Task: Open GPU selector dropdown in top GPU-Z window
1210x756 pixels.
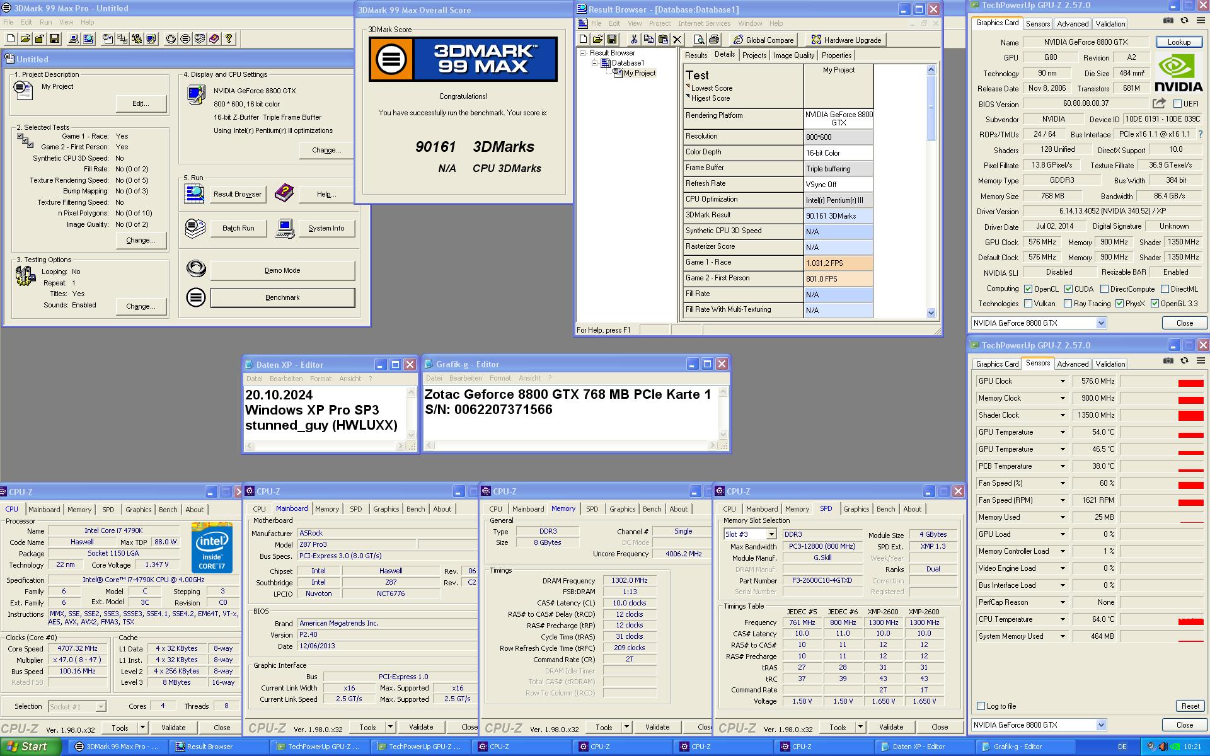Action: pyautogui.click(x=1101, y=323)
